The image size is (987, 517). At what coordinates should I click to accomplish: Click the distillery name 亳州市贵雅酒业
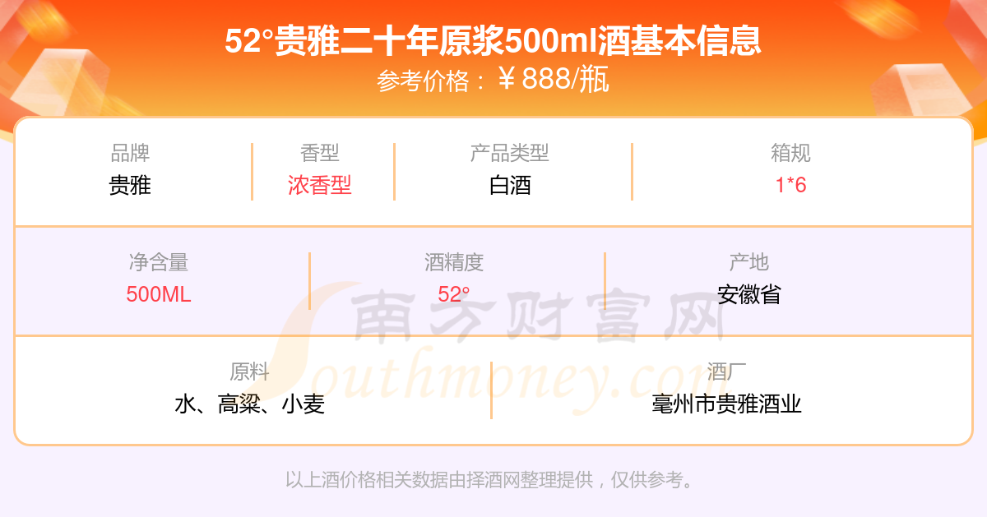coord(726,404)
